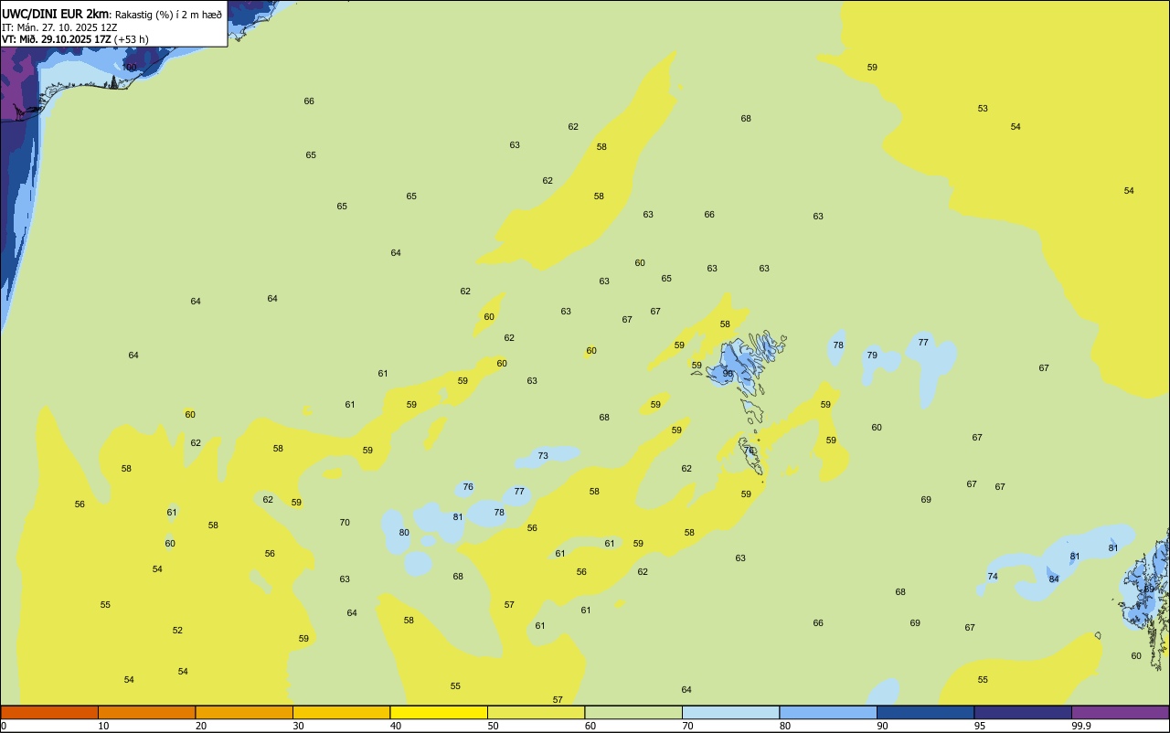Click the "UWC/DINI EUR 2km" title text
Image resolution: width=1170 pixels, height=733 pixels.
56,14
